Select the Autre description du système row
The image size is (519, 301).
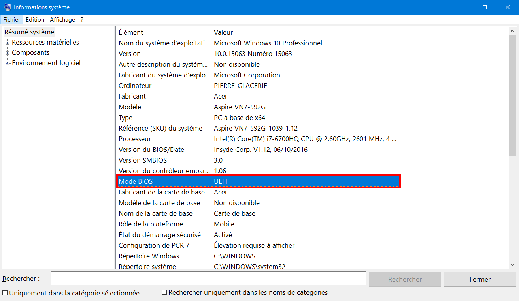click(x=258, y=64)
